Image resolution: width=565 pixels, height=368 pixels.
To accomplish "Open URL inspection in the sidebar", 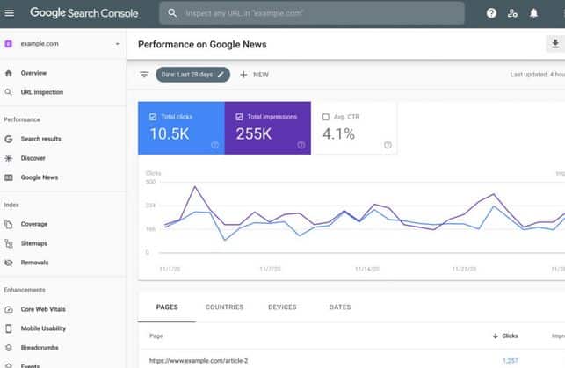I will point(42,92).
